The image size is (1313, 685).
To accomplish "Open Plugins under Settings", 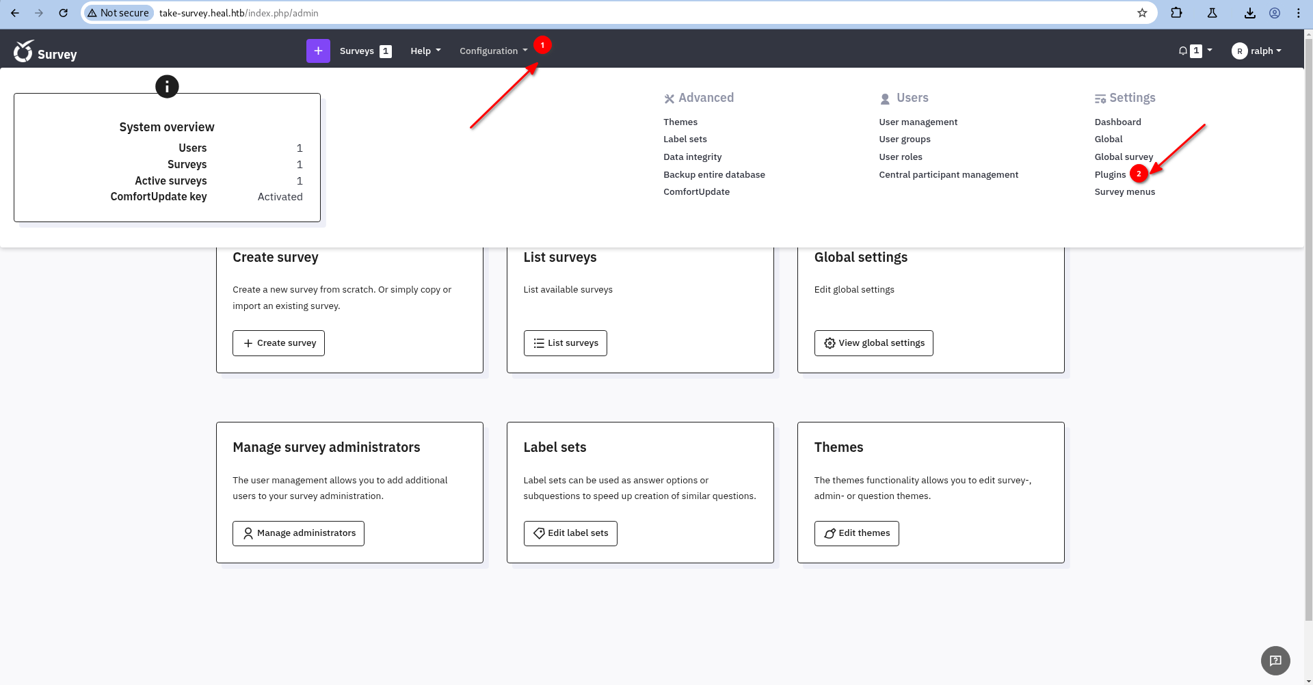I will 1110,174.
